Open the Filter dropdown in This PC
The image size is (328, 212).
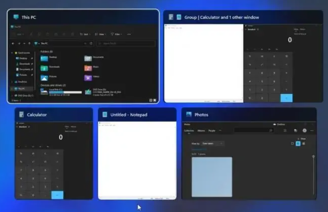[116, 34]
